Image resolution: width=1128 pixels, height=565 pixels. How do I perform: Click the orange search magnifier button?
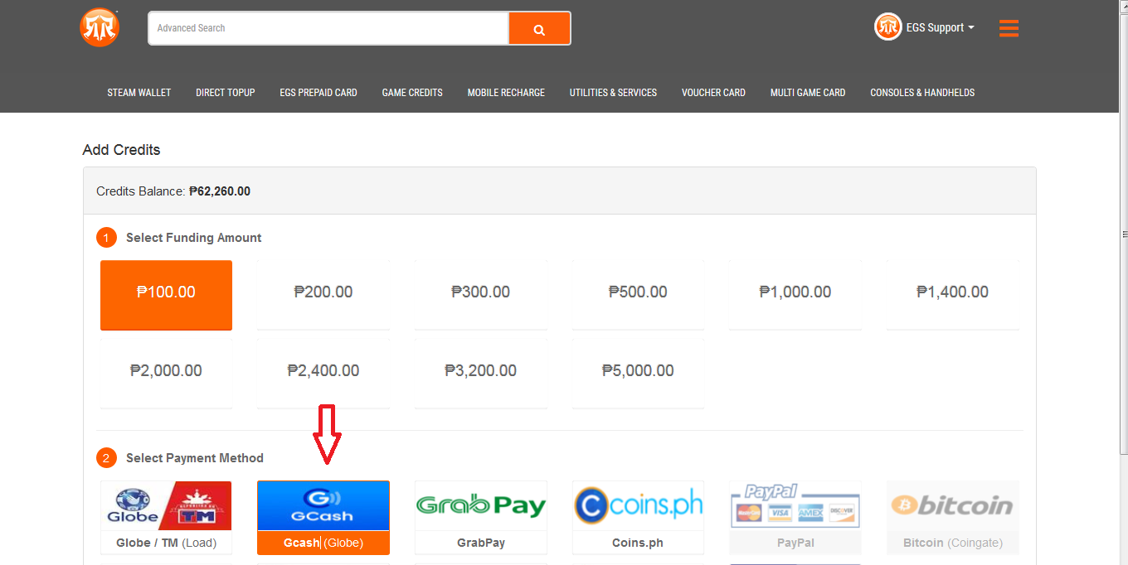[539, 29]
